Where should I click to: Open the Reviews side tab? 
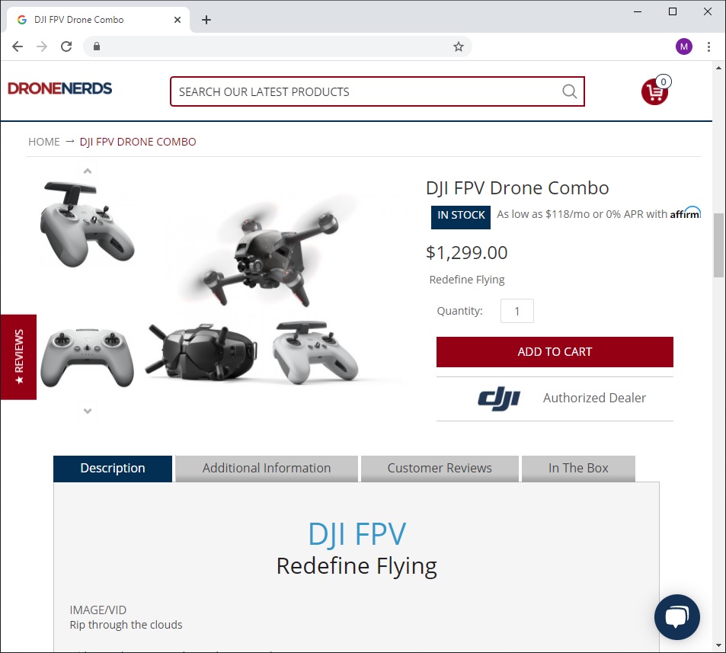[x=18, y=357]
